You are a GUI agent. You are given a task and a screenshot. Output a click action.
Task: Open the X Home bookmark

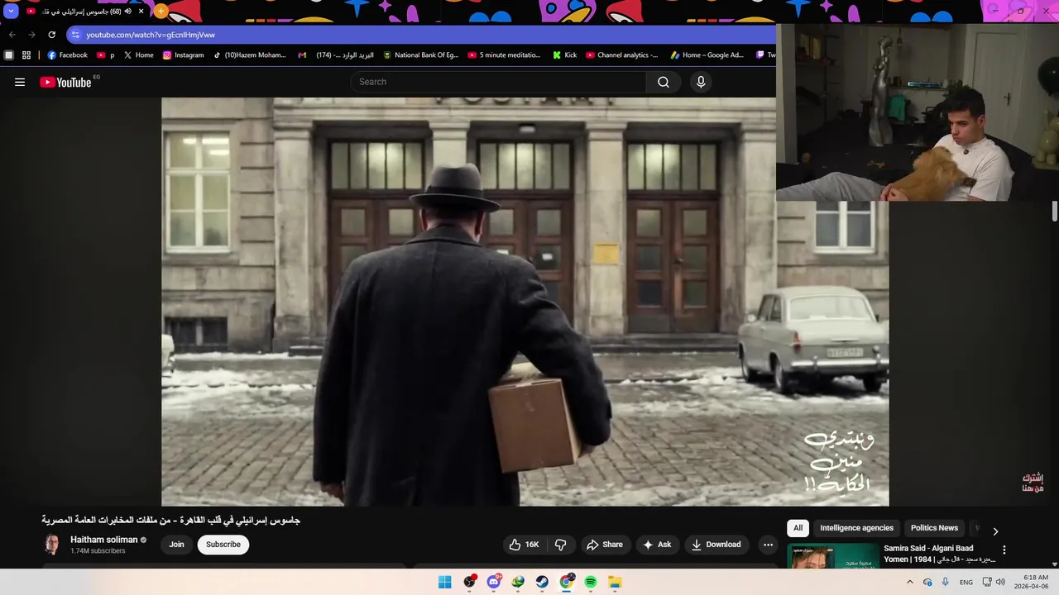(x=138, y=55)
